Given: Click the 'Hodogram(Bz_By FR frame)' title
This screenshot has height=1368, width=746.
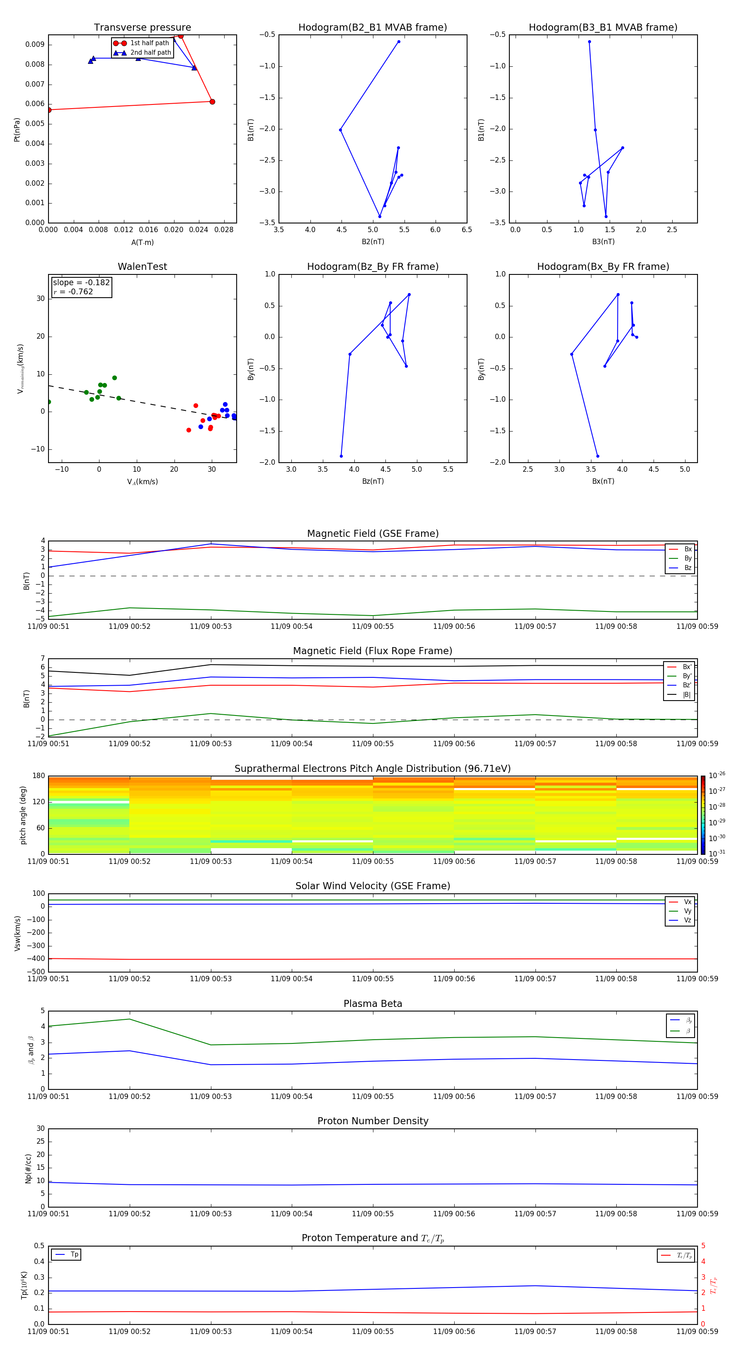Looking at the screenshot, I should click(x=373, y=267).
